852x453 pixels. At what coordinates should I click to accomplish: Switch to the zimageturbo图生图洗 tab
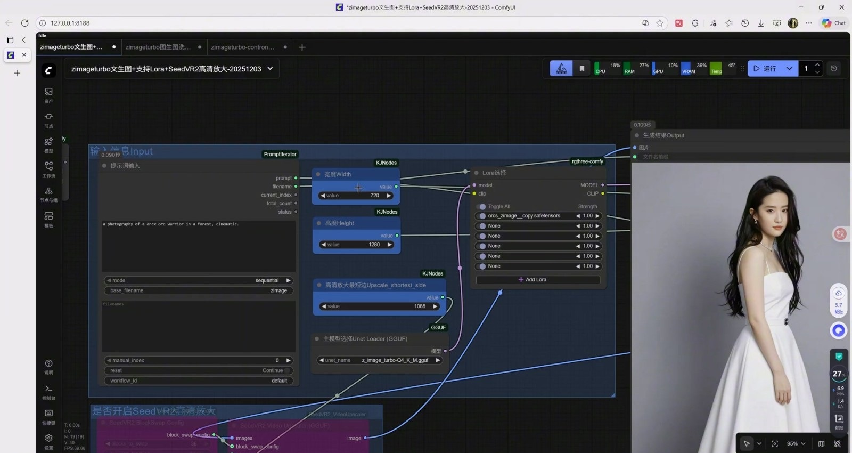click(x=158, y=47)
